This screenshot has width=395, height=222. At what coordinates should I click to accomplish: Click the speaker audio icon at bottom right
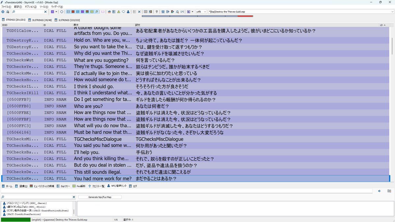tap(379, 191)
